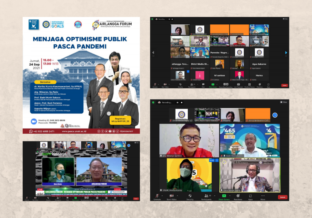Image resolution: width=312 pixels, height=218 pixels.
Task: Click @pascaunair social handle on poster
Action: pyautogui.click(x=127, y=131)
